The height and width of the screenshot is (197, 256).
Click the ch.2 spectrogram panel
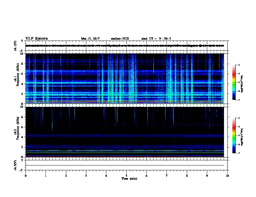click(x=125, y=132)
